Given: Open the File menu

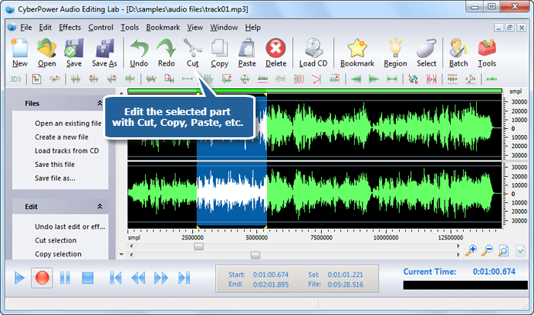Looking at the screenshot, I should pyautogui.click(x=26, y=27).
